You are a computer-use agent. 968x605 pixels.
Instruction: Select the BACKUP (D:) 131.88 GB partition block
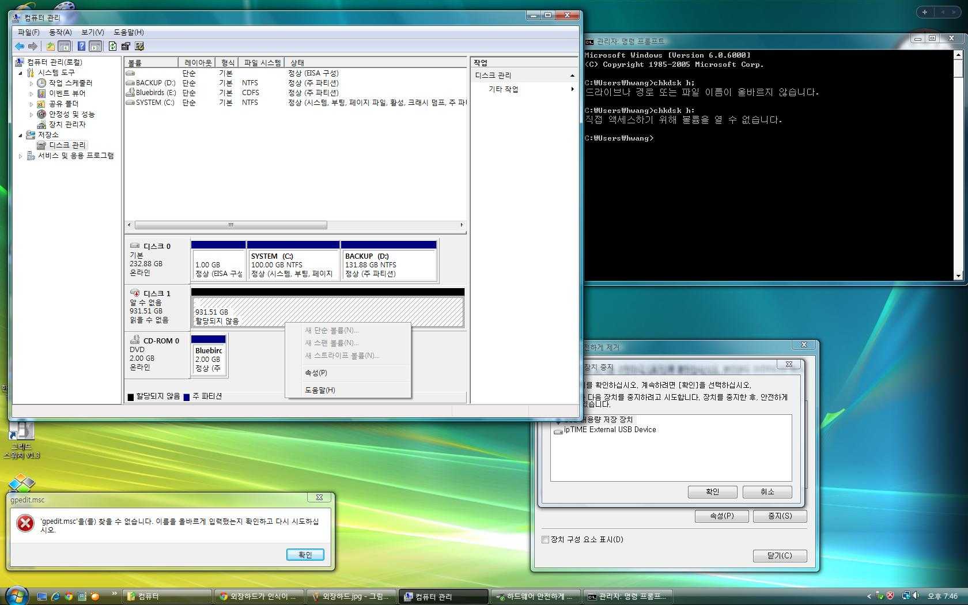pyautogui.click(x=389, y=261)
